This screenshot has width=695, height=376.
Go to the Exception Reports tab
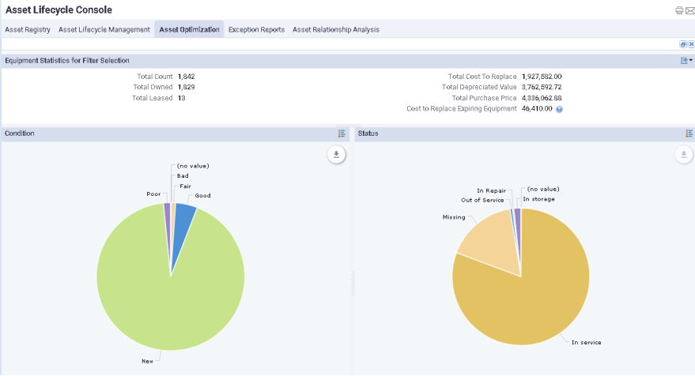(256, 30)
